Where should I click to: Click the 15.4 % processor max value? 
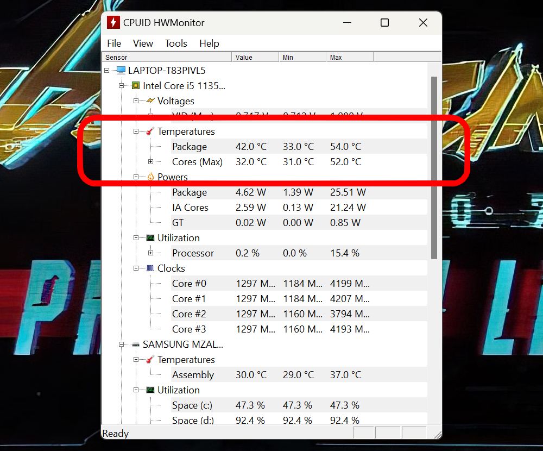345,253
